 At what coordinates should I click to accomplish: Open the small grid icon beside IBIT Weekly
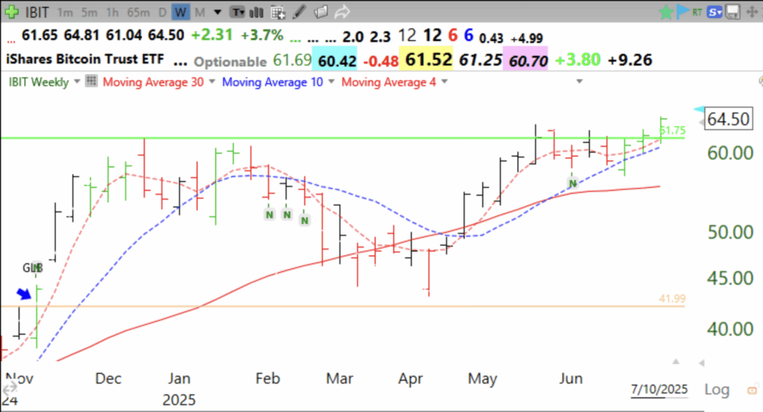(x=91, y=80)
